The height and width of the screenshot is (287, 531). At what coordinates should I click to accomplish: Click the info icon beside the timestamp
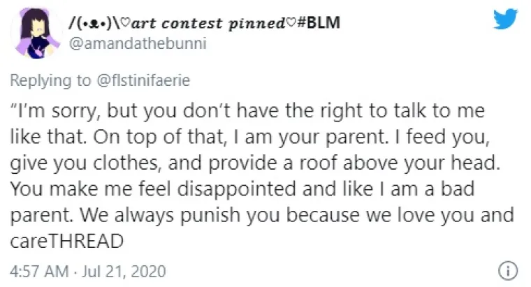point(511,270)
